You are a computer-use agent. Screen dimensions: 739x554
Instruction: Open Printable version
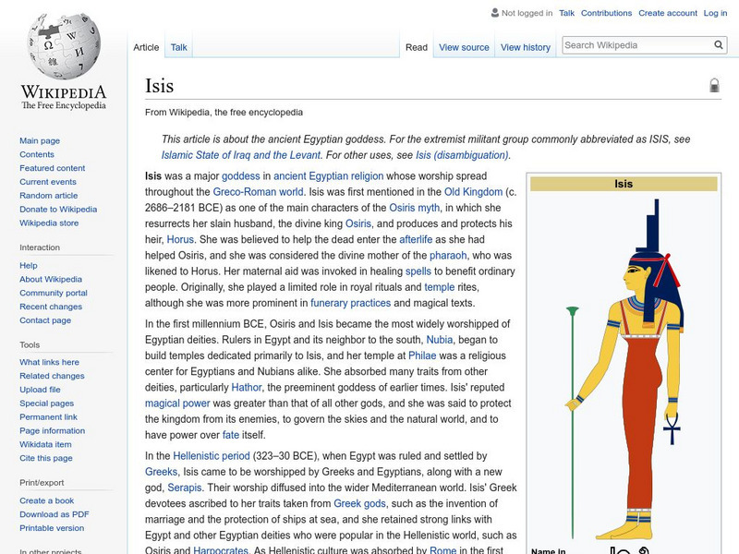52,527
